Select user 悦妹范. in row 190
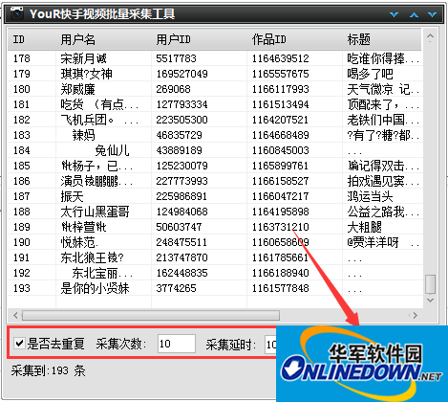This screenshot has width=448, height=402. tap(79, 242)
